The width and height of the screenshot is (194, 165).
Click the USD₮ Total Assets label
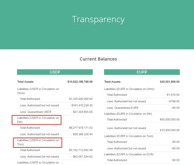tap(25, 82)
